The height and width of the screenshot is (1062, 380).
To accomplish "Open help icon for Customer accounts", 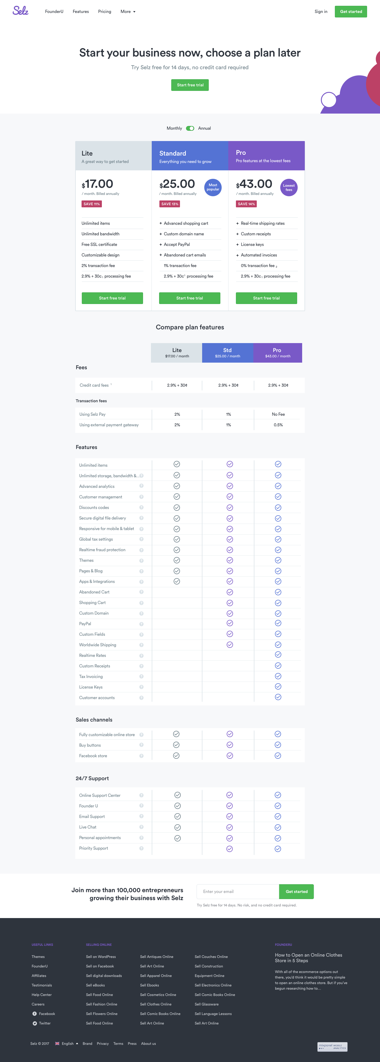I will (x=141, y=698).
